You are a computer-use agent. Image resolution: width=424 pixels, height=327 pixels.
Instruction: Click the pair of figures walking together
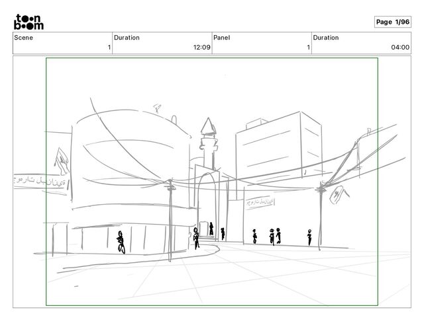click(x=275, y=236)
